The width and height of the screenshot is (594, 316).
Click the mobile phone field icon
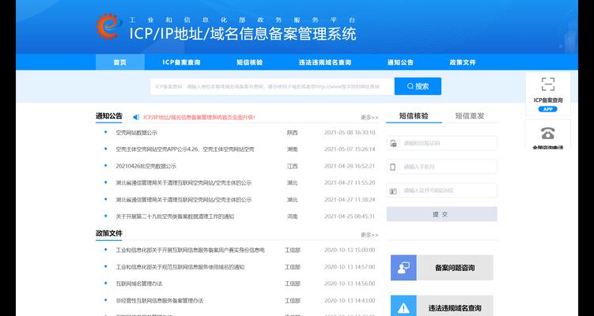393,167
